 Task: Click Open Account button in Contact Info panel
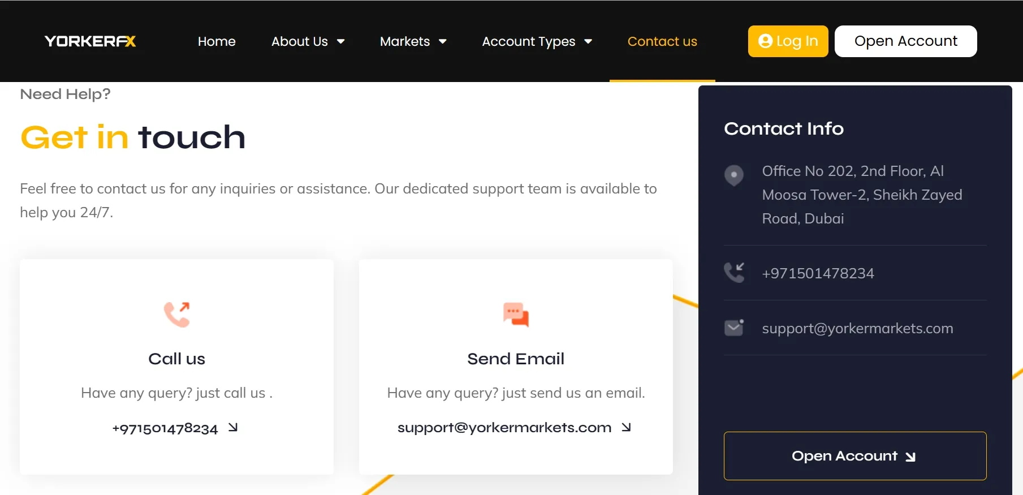[855, 456]
